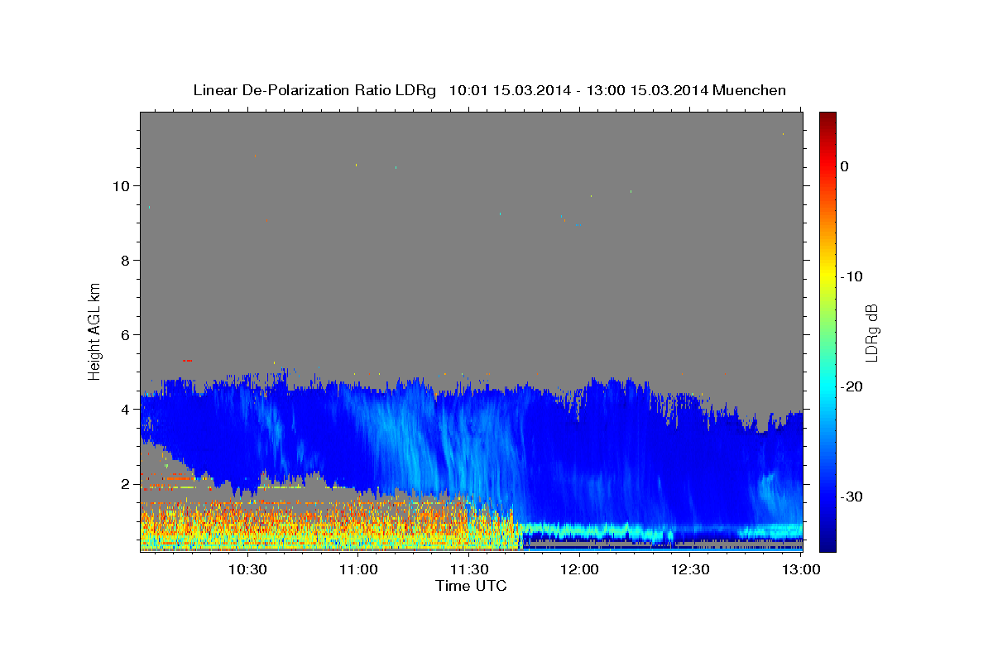
Task: Click the colorbar tick label '-20'
Action: [852, 386]
